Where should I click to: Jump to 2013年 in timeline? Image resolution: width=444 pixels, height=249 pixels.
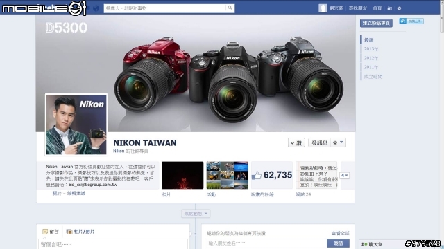click(371, 49)
